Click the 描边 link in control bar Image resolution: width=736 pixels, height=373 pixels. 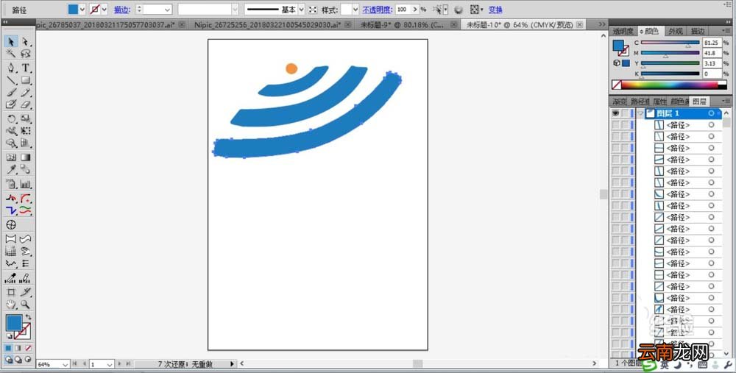point(121,10)
